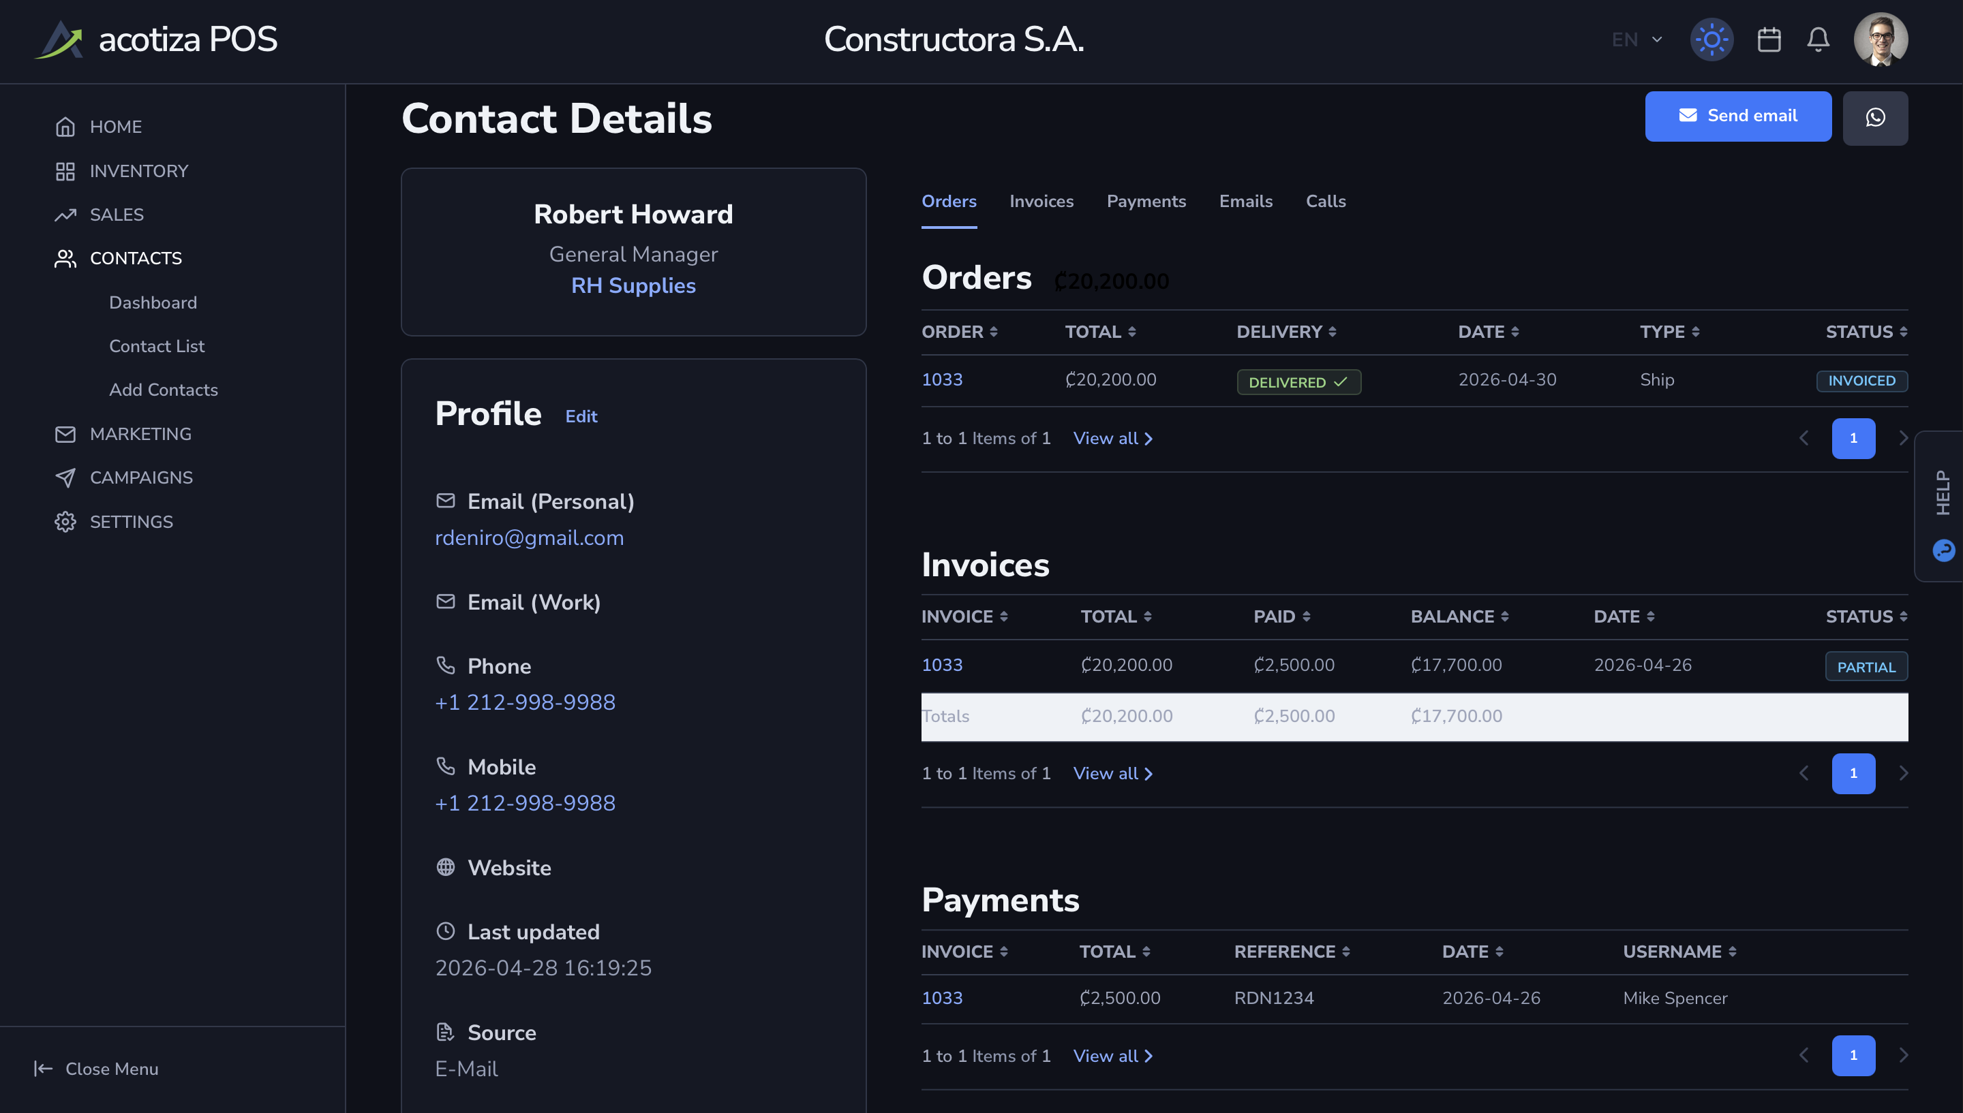1963x1113 pixels.
Task: Open invoice 1033 in Invoices table
Action: tap(941, 665)
